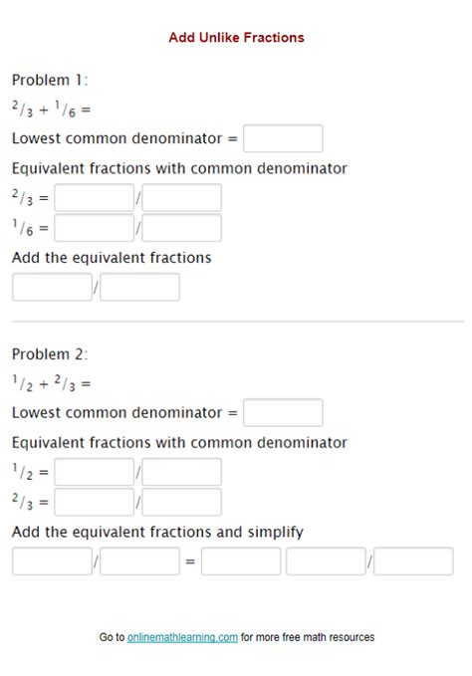Click Problem 2 lowest common denominator field
This screenshot has height=676, width=472.
pyautogui.click(x=283, y=412)
